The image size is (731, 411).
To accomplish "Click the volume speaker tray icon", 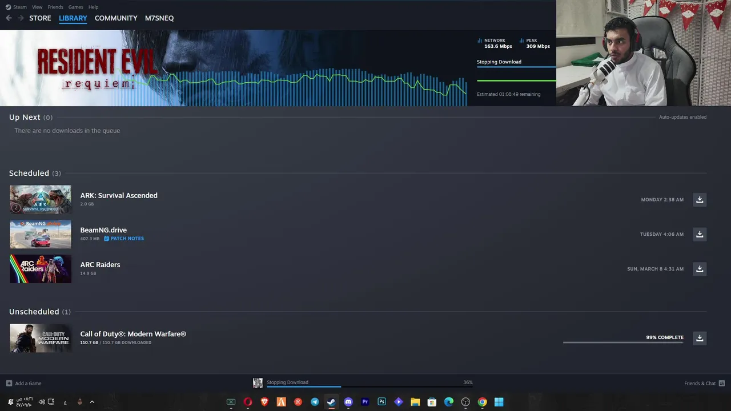I will point(42,402).
